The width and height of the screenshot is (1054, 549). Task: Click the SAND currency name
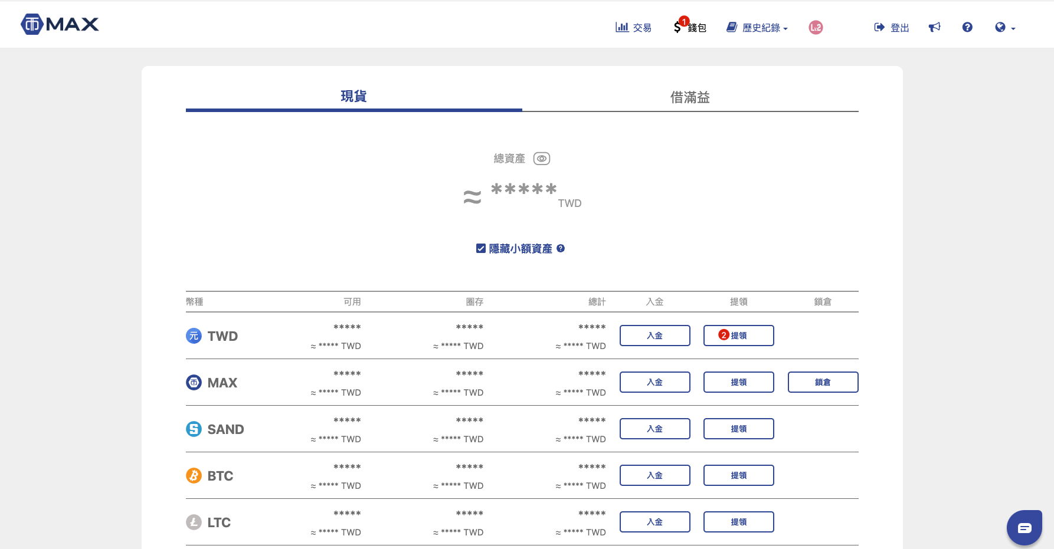click(x=225, y=429)
